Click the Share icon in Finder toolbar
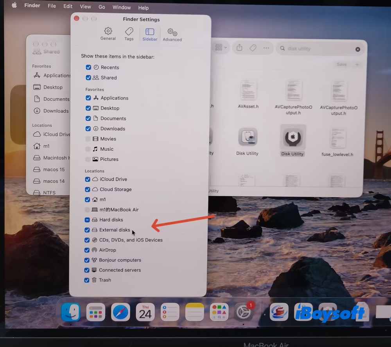 point(239,47)
